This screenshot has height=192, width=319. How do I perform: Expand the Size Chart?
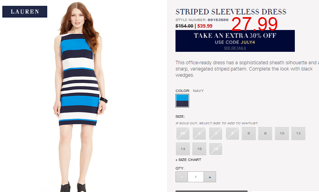click(x=188, y=160)
